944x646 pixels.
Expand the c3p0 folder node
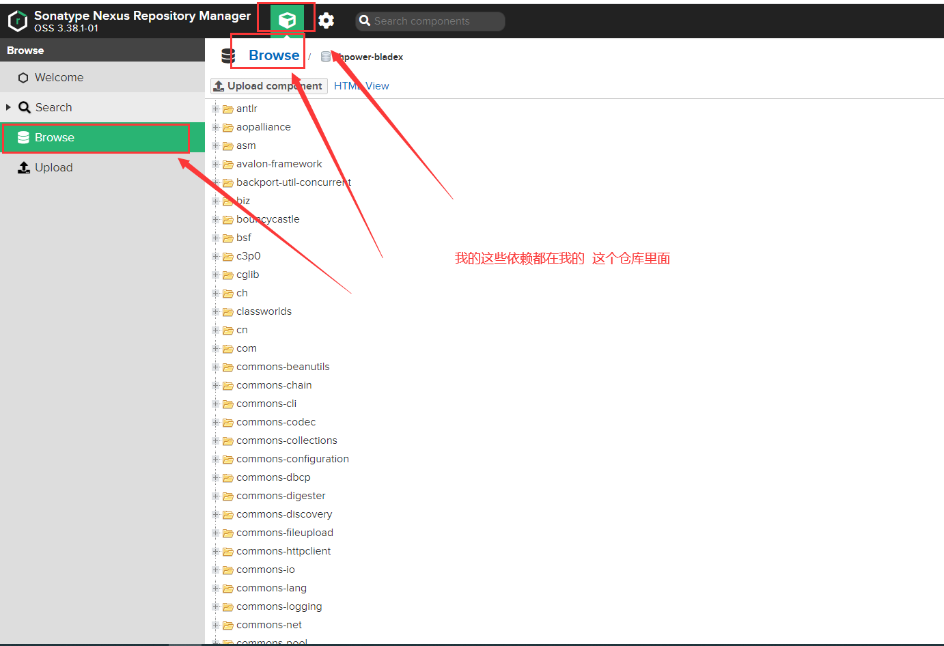[x=216, y=256]
